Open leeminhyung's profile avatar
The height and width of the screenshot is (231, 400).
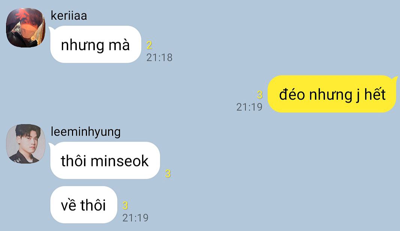[x=25, y=144]
